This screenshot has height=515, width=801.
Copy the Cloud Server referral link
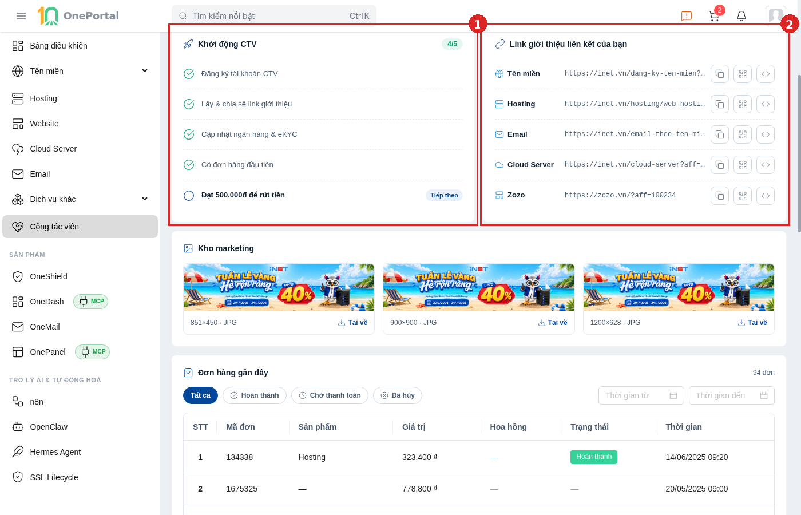point(720,165)
